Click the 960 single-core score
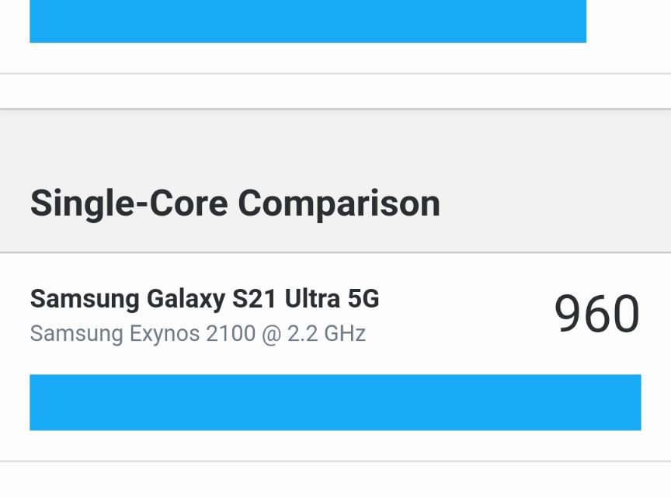This screenshot has width=671, height=497. pos(596,315)
